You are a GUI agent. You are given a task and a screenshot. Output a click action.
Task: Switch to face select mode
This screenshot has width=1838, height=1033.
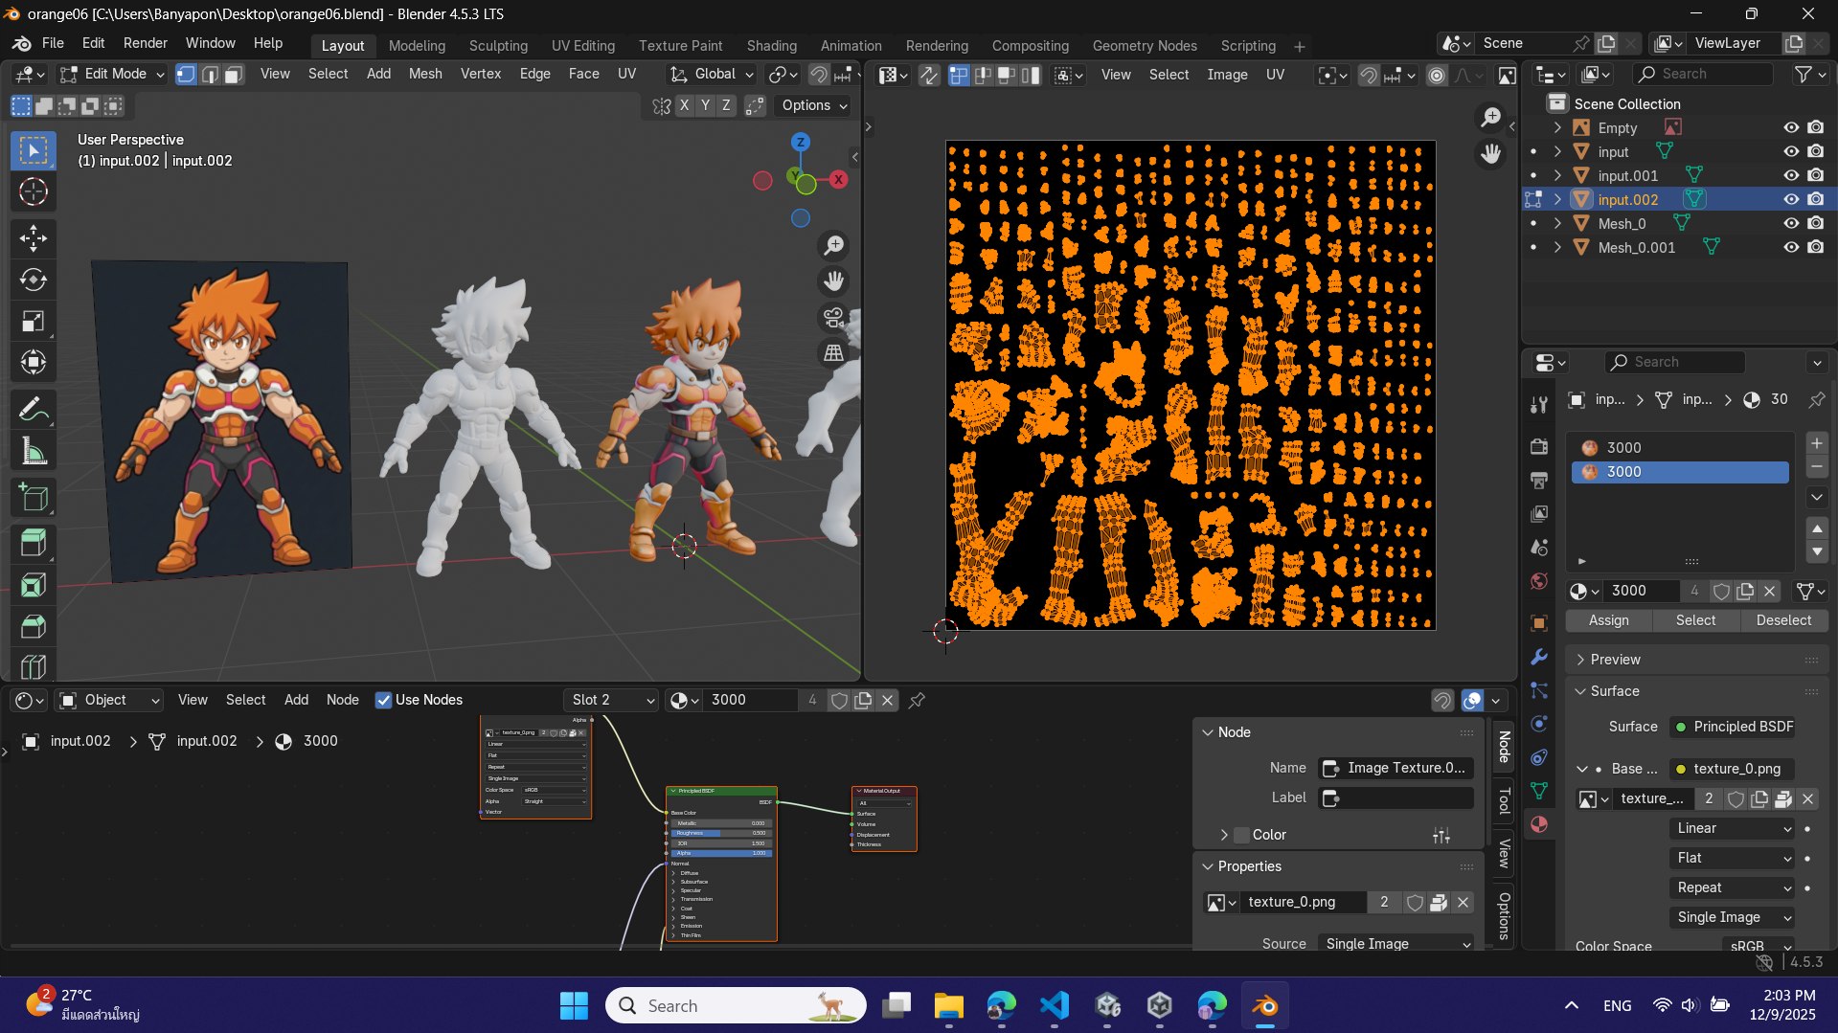pos(233,75)
